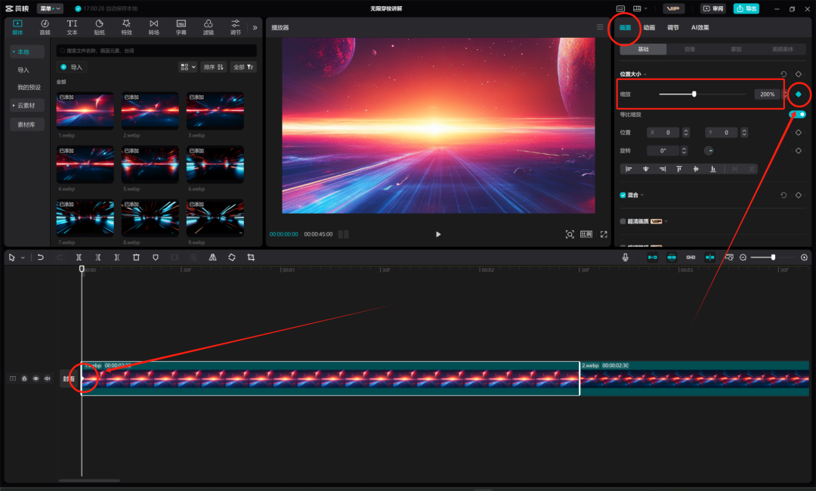Switch to the AI效果 tab
Viewport: 816px width, 491px height.
pyautogui.click(x=700, y=28)
